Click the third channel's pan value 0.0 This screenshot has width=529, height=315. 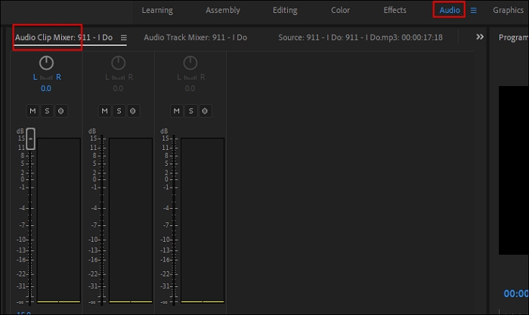pos(190,88)
